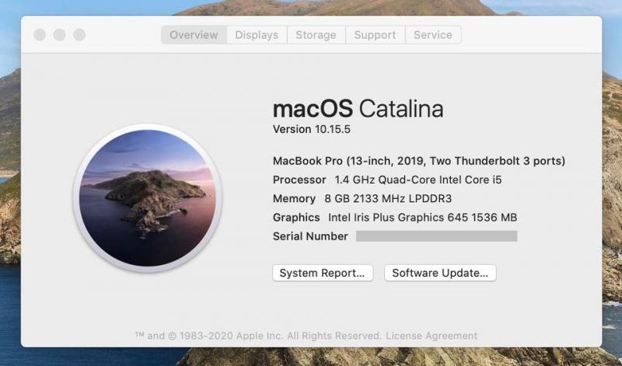The height and width of the screenshot is (366, 622).
Task: Select the Service tab
Action: 433,35
